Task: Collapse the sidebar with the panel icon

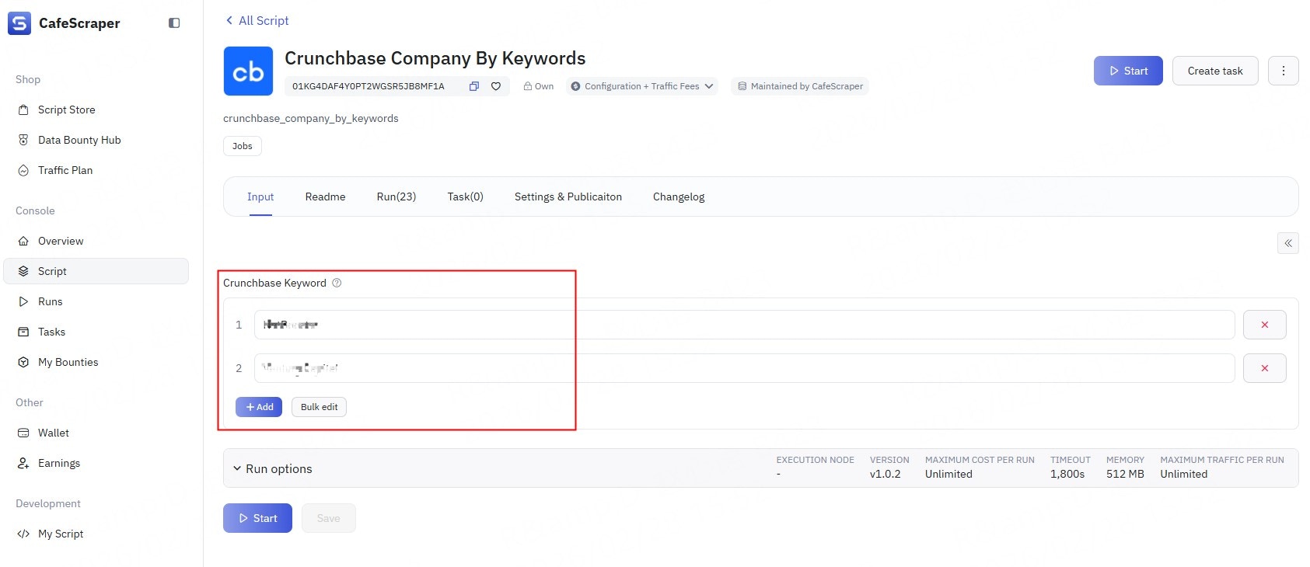Action: 174,23
